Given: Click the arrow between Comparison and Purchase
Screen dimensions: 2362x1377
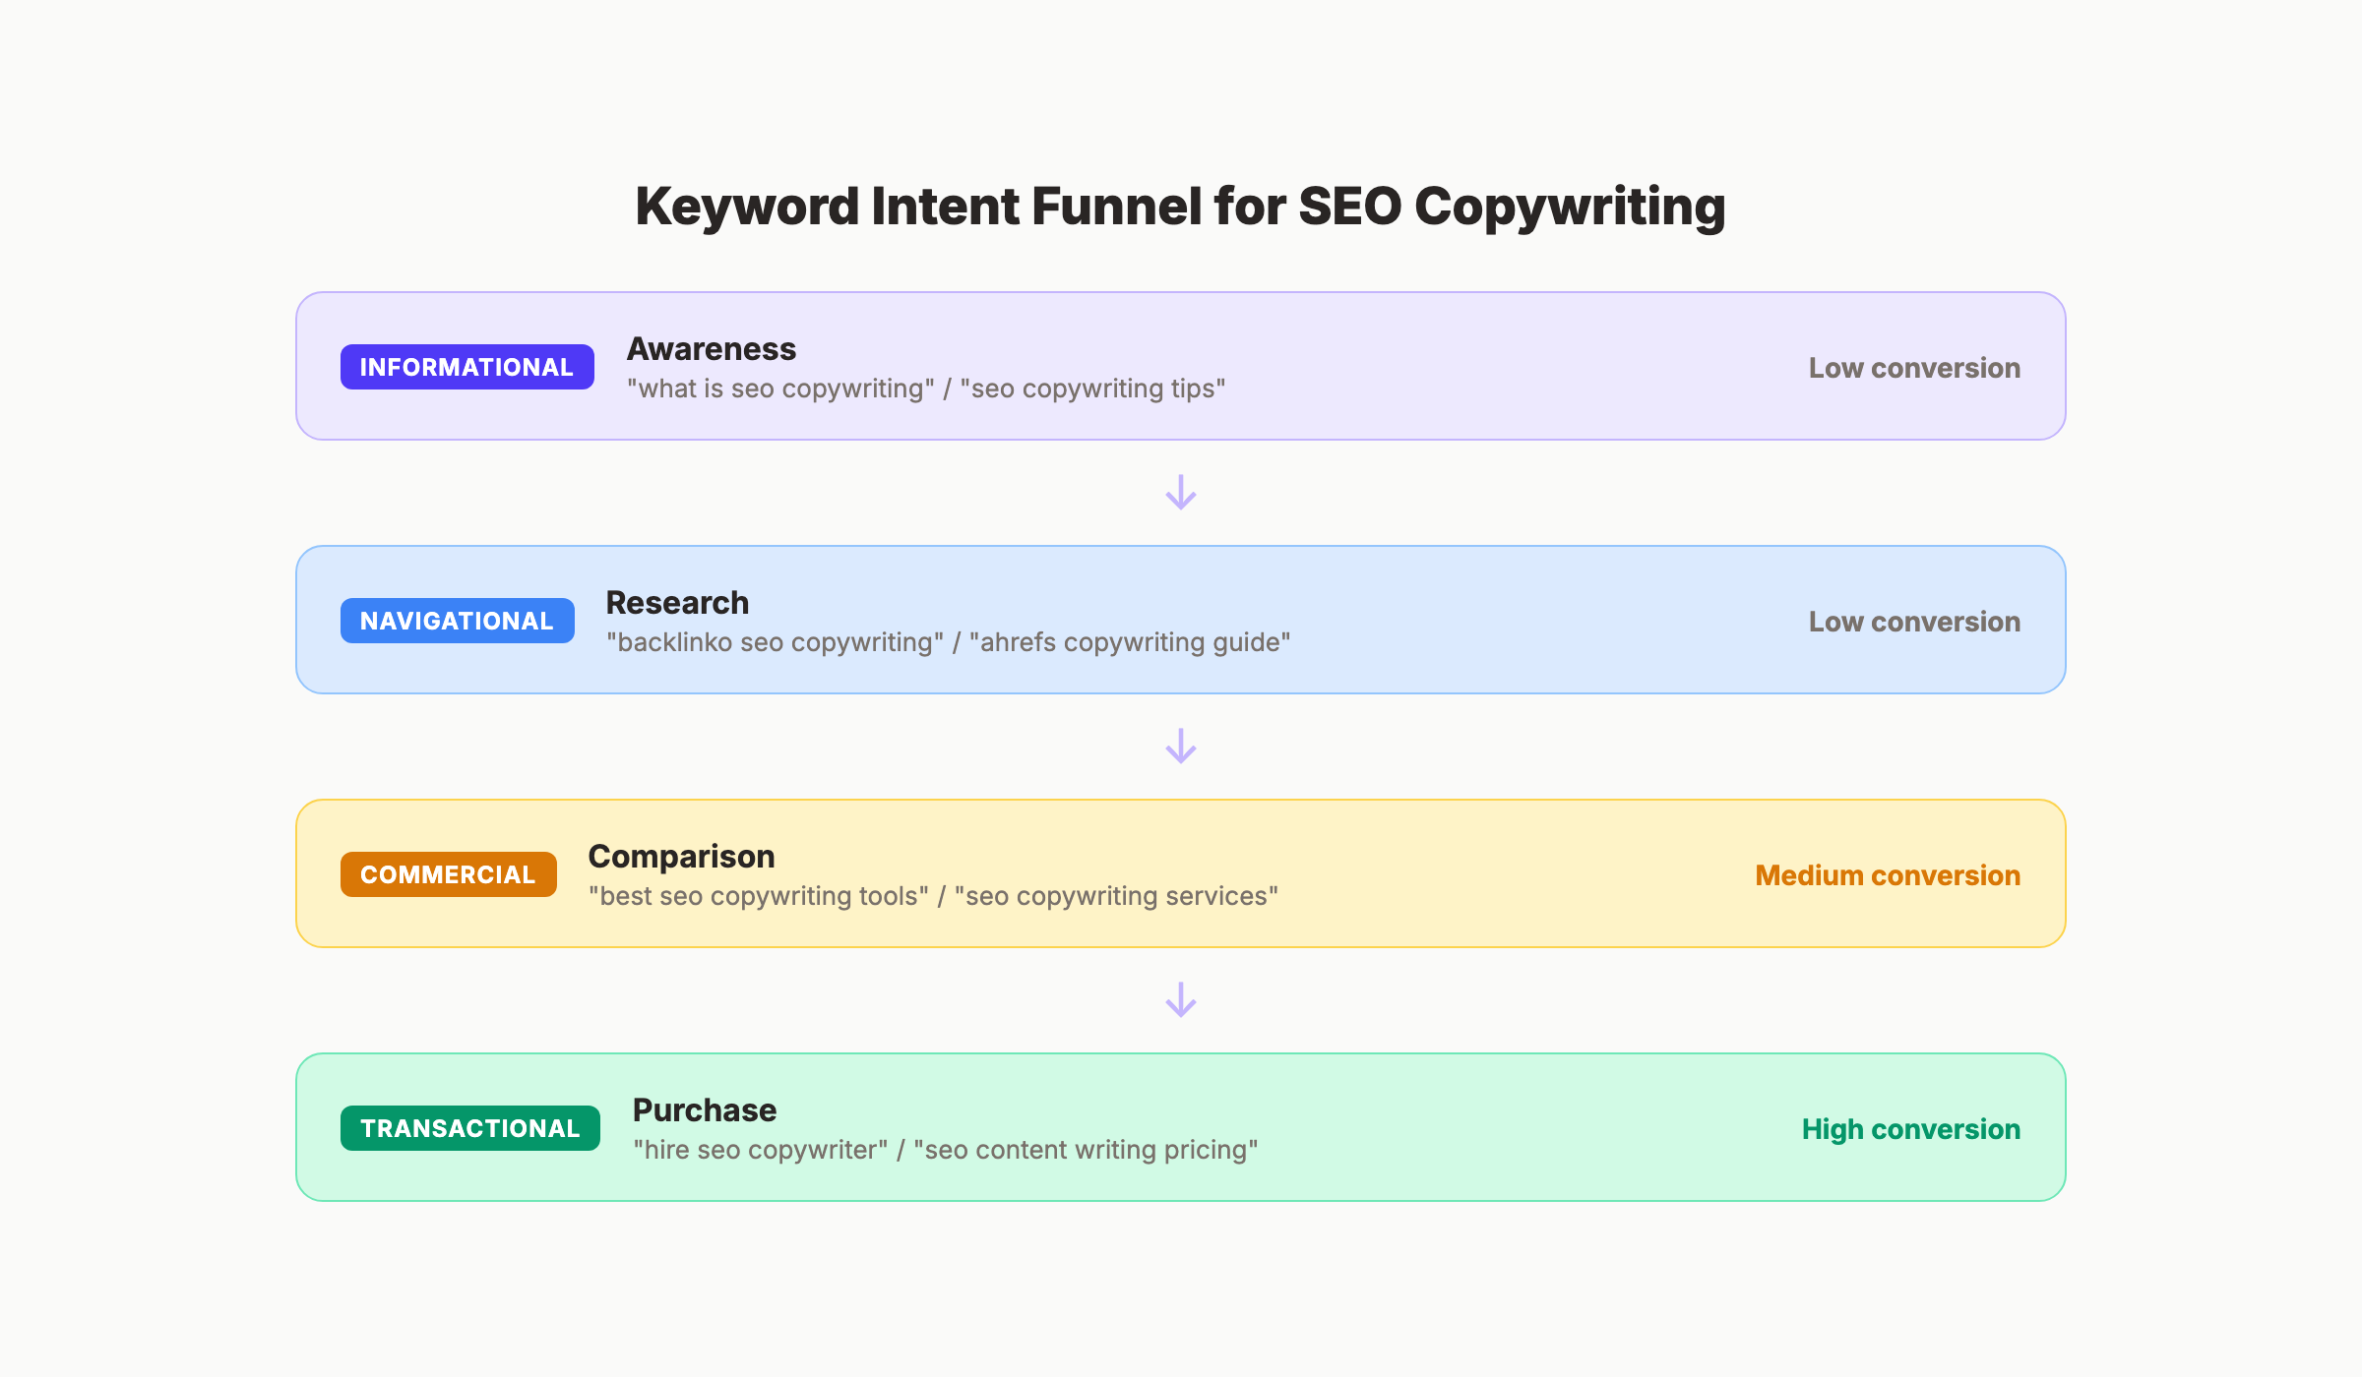Looking at the screenshot, I should [1181, 1001].
